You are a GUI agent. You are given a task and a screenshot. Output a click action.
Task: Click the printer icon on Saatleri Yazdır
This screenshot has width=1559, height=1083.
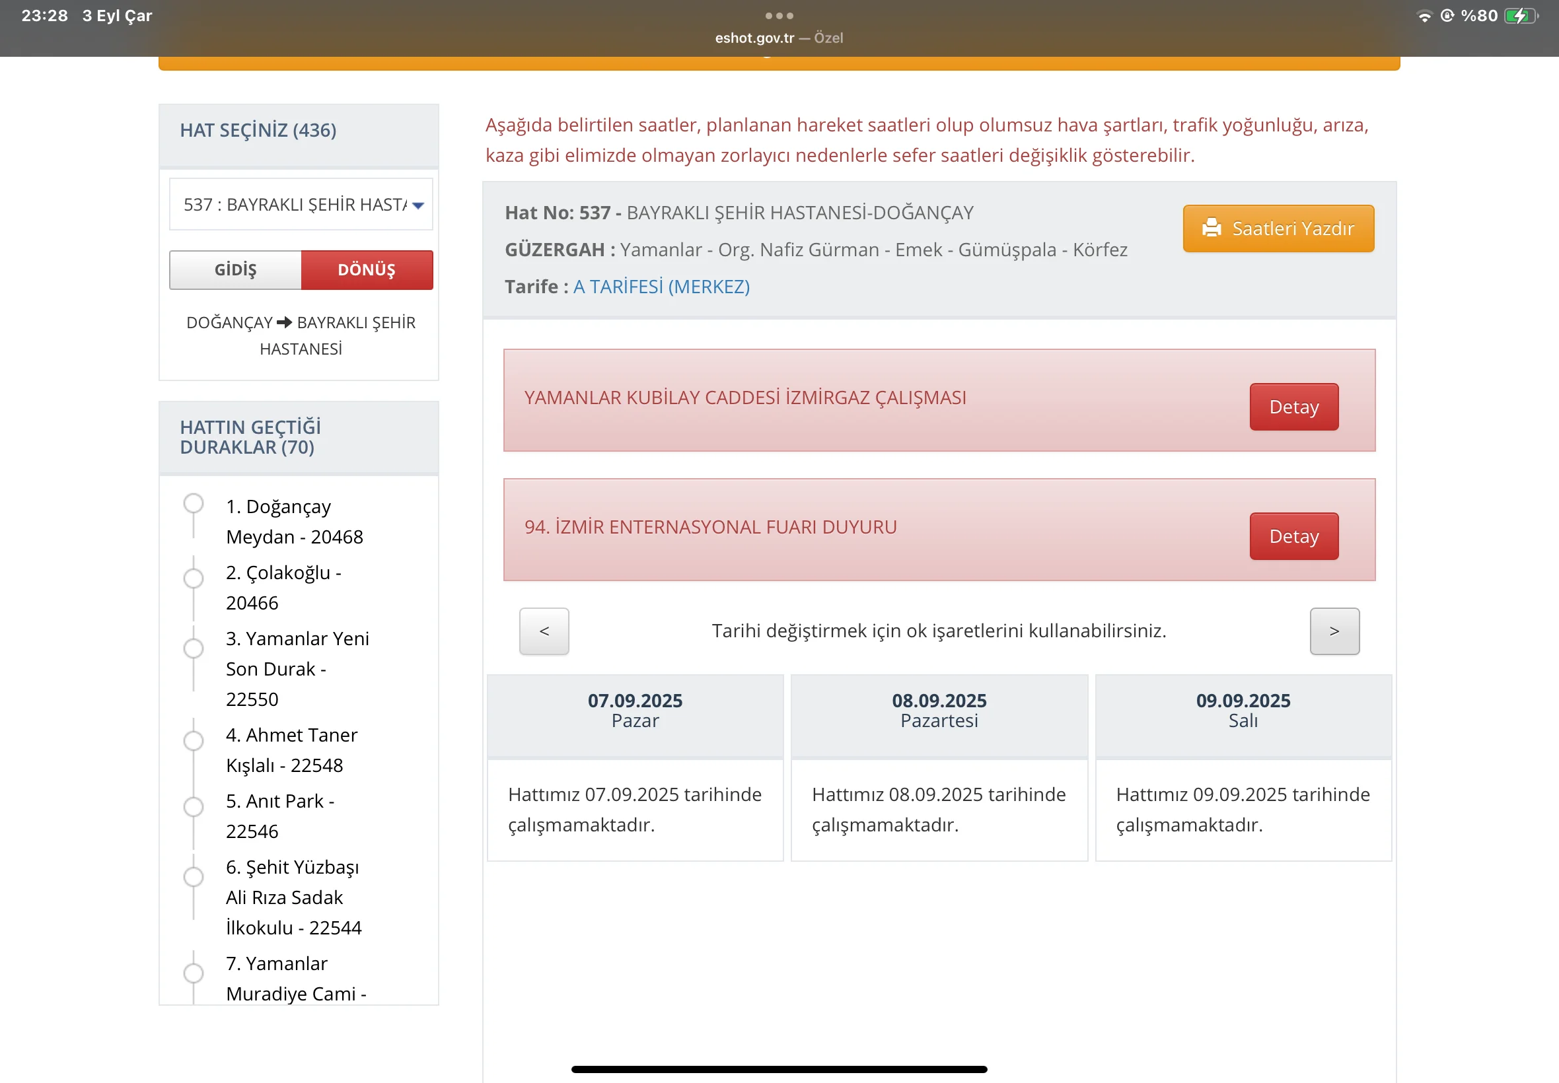[x=1212, y=228]
